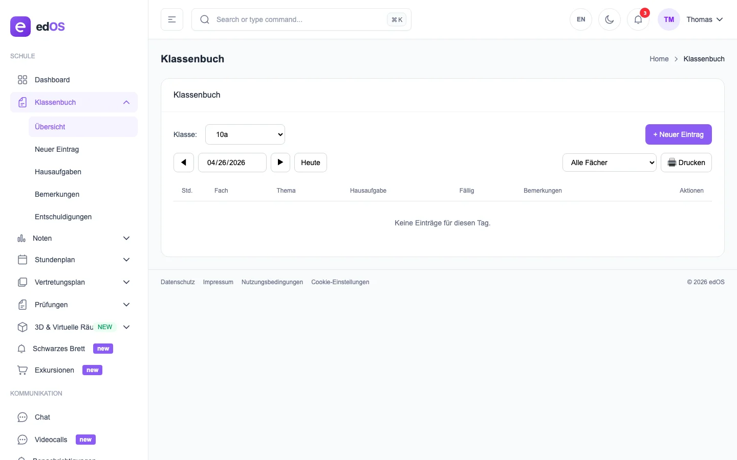Open Chat in the sidebar
The image size is (737, 460).
[42, 417]
